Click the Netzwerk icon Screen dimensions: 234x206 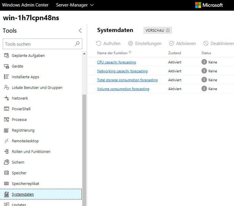[x=7, y=98]
